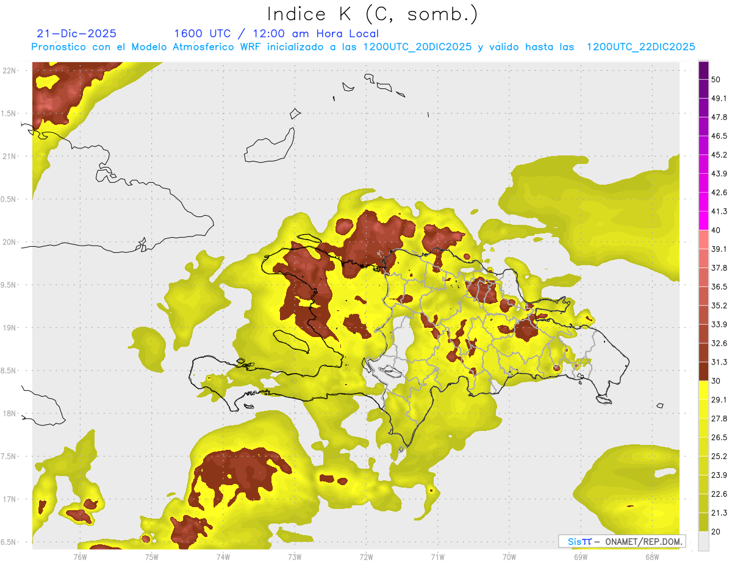The width and height of the screenshot is (732, 565).
Task: Click the forecast line starting 'Pronostico con el Modelo Atmosferico WRF'
Action: pos(364,47)
